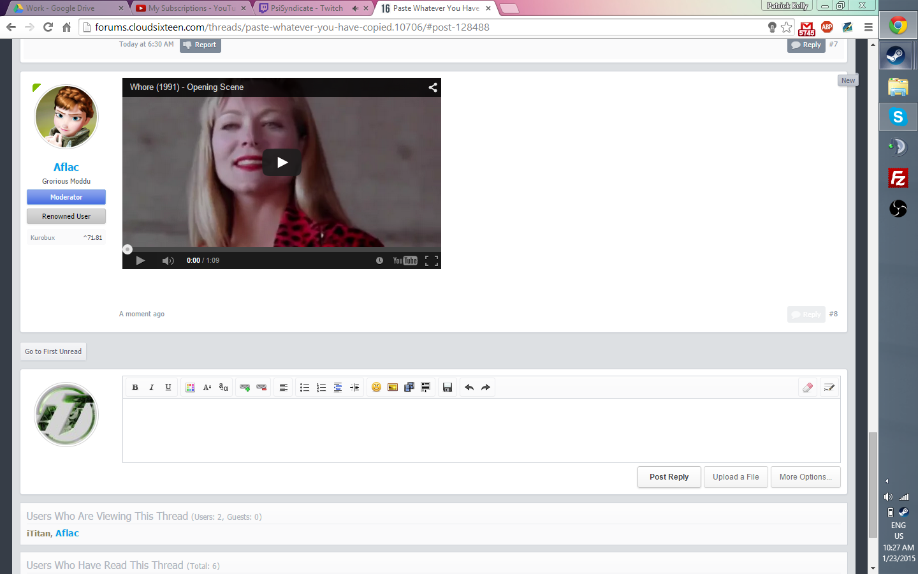Click the Aflac username link in post
This screenshot has height=574, width=918.
66,167
